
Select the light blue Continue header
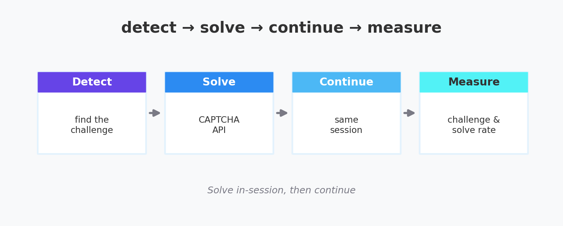click(346, 82)
